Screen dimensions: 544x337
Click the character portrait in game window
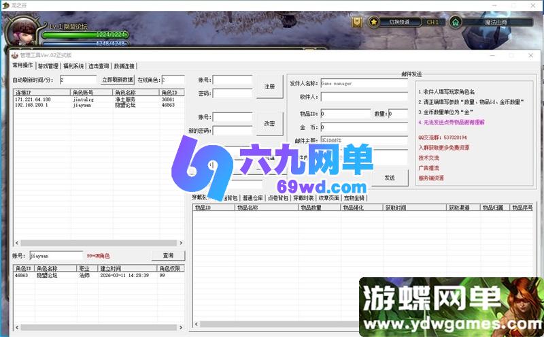click(x=24, y=31)
